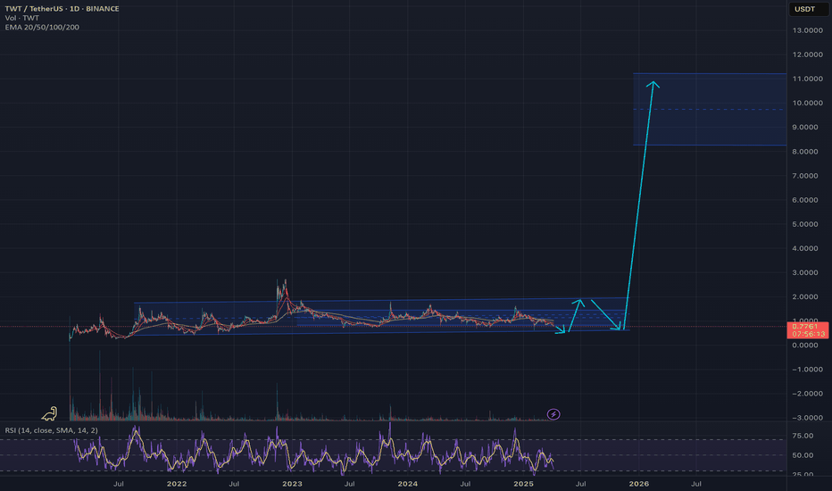Click the −3.0000 price axis label
This screenshot has width=832, height=491.
808,418
